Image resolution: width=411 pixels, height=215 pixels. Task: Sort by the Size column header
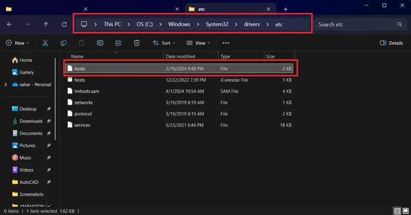click(279, 57)
